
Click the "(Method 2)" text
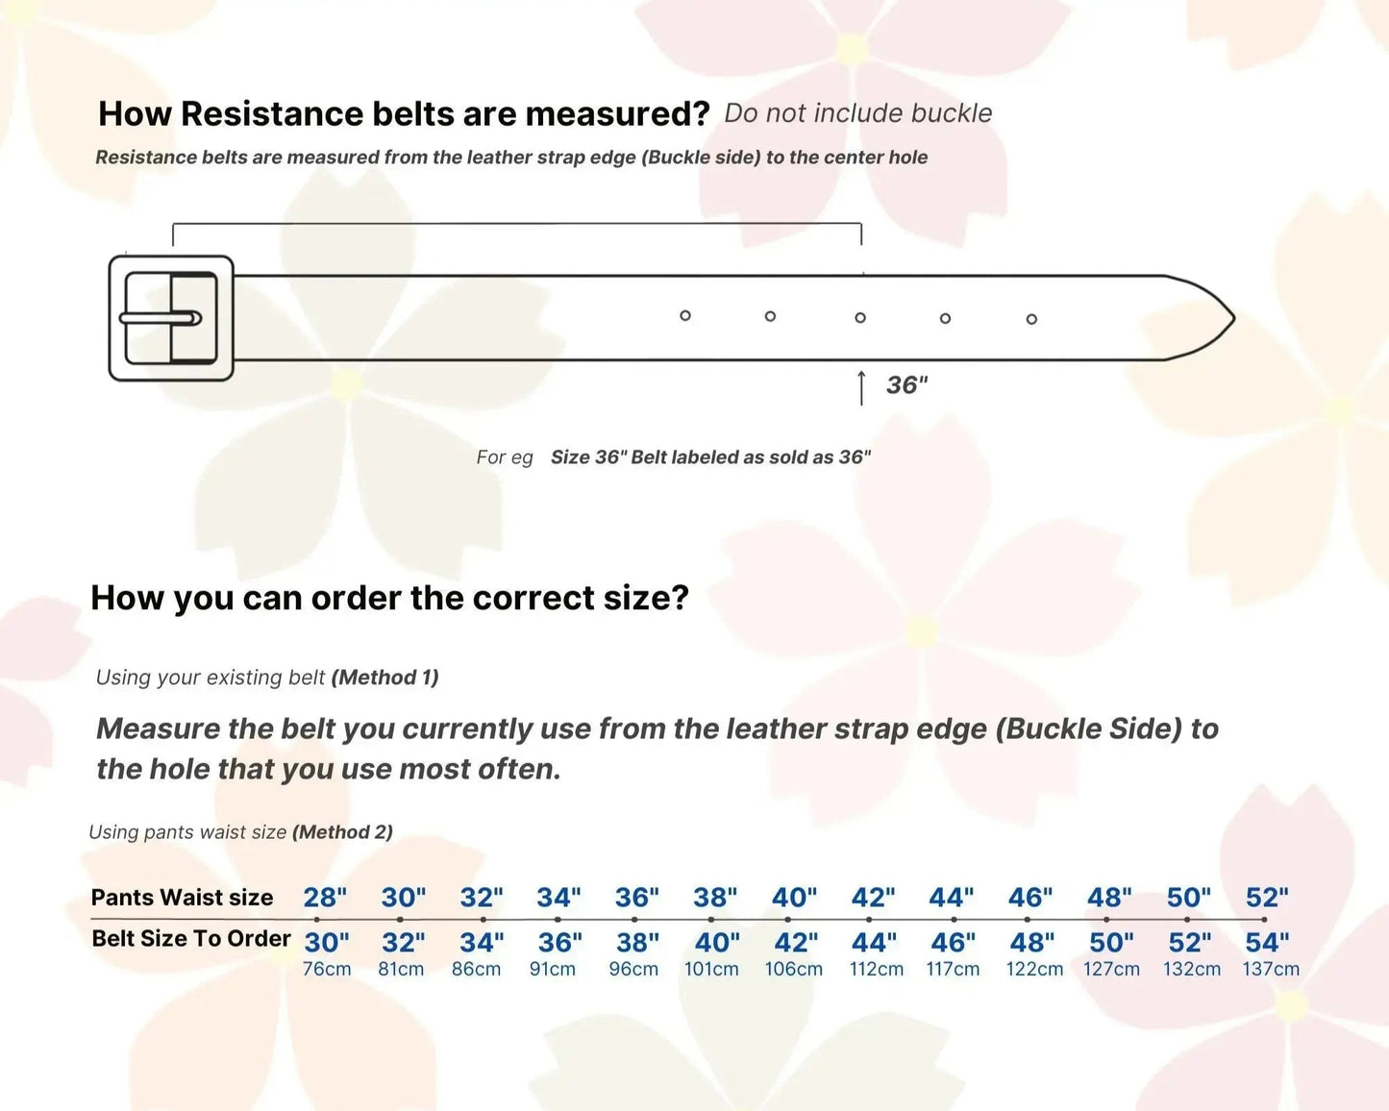(x=342, y=832)
